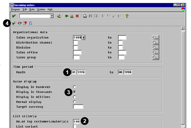Click the Sales organization to field

click(x=122, y=37)
